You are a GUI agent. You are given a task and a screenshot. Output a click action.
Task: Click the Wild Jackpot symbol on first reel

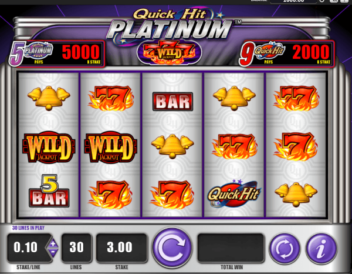(x=49, y=147)
